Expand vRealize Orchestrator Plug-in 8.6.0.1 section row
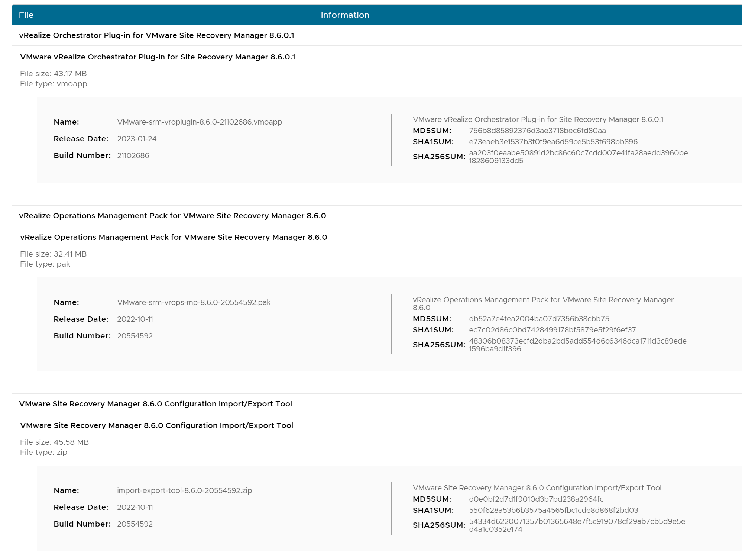Viewport: 742px width, 560px height. (156, 35)
